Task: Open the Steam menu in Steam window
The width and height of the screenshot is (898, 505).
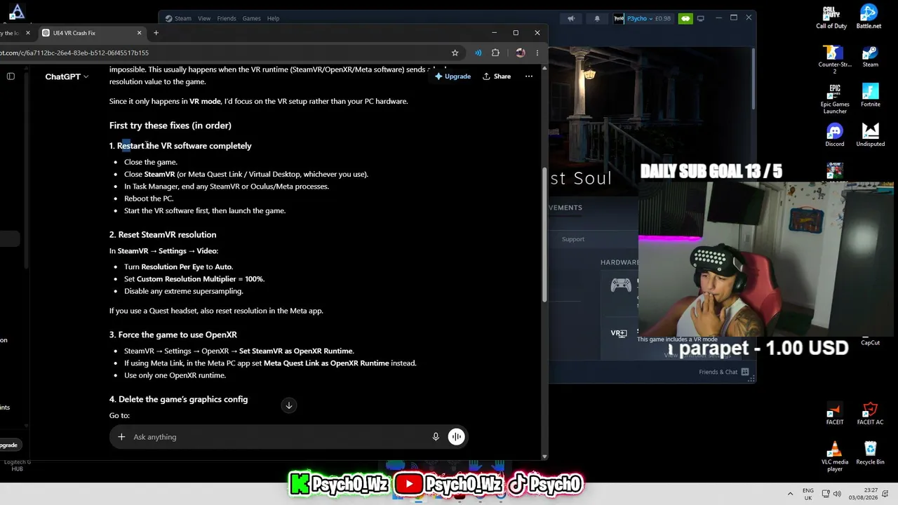Action: coord(179,18)
